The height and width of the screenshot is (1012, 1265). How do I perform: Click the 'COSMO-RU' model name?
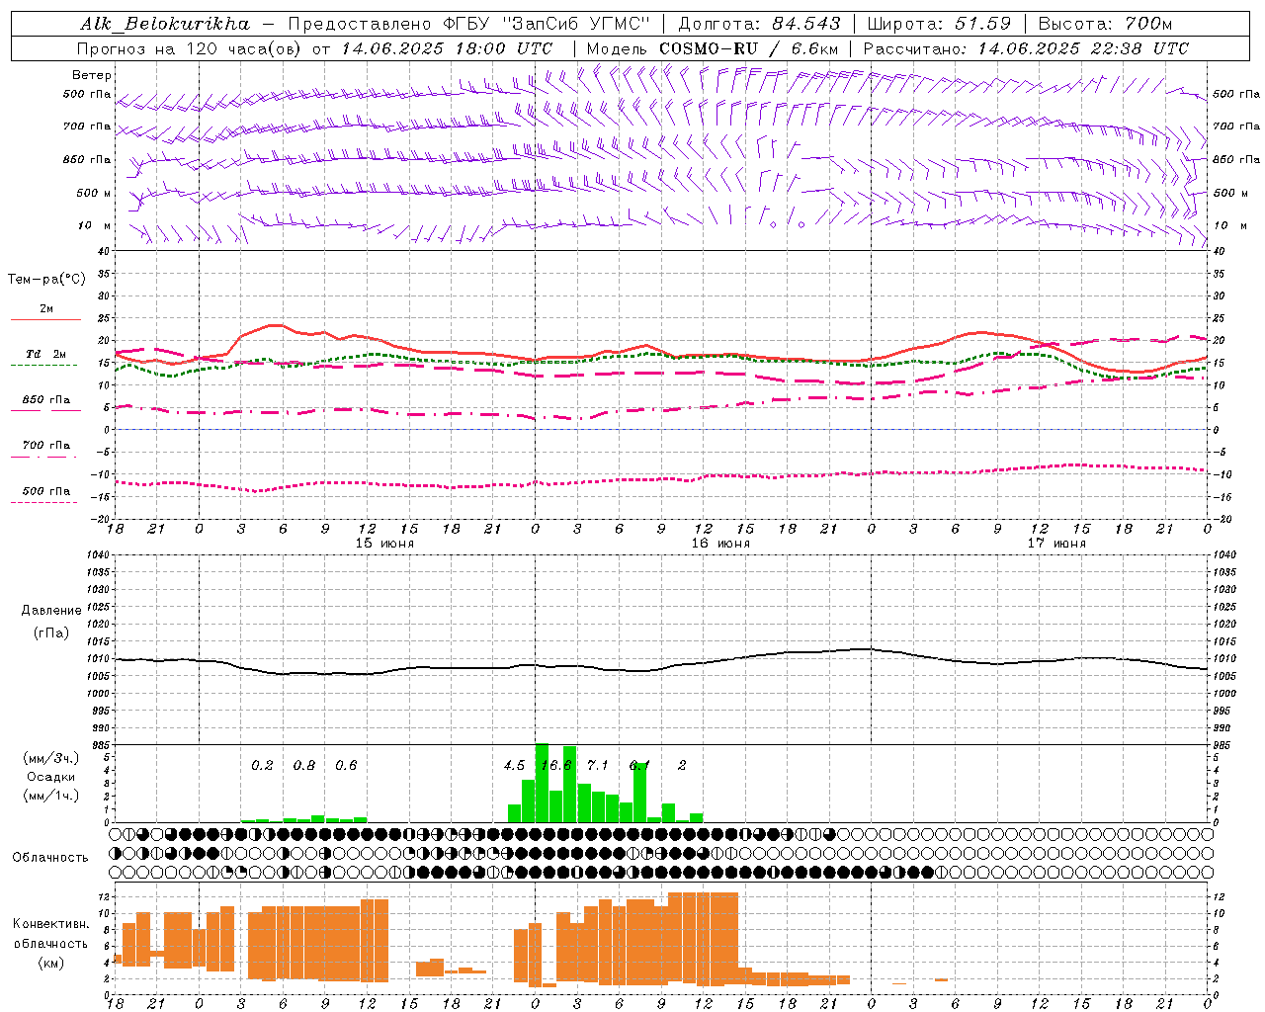pyautogui.click(x=709, y=48)
